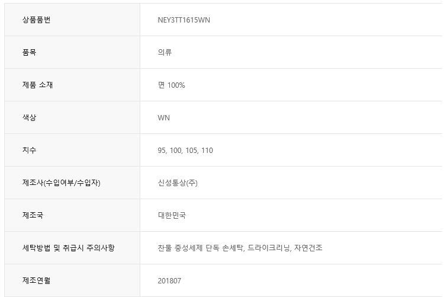Click the 찬물 중성세제 단독 손세탁 text

click(200, 248)
